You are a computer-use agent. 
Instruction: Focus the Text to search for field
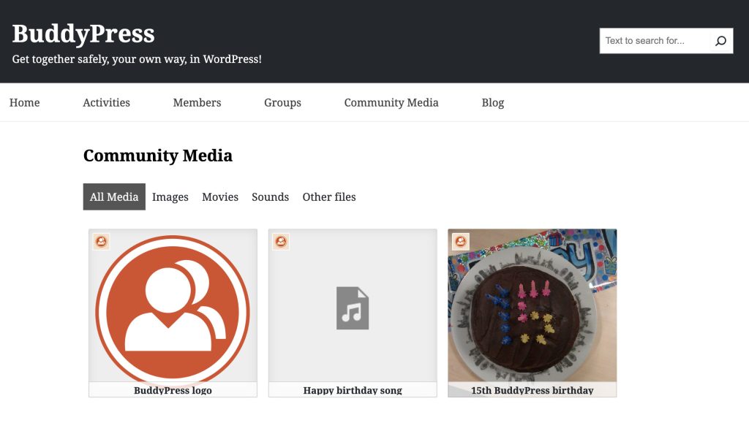[x=655, y=41]
